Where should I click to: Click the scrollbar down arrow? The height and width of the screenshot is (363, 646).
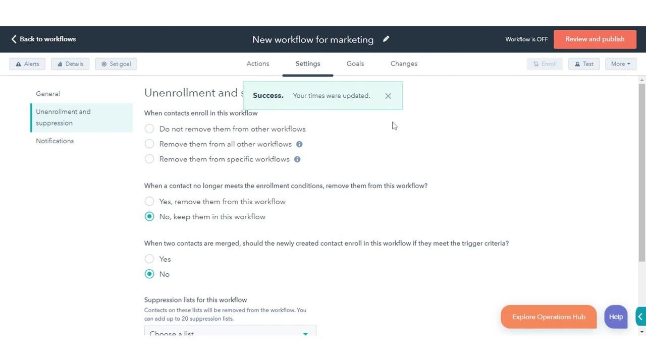pyautogui.click(x=642, y=332)
